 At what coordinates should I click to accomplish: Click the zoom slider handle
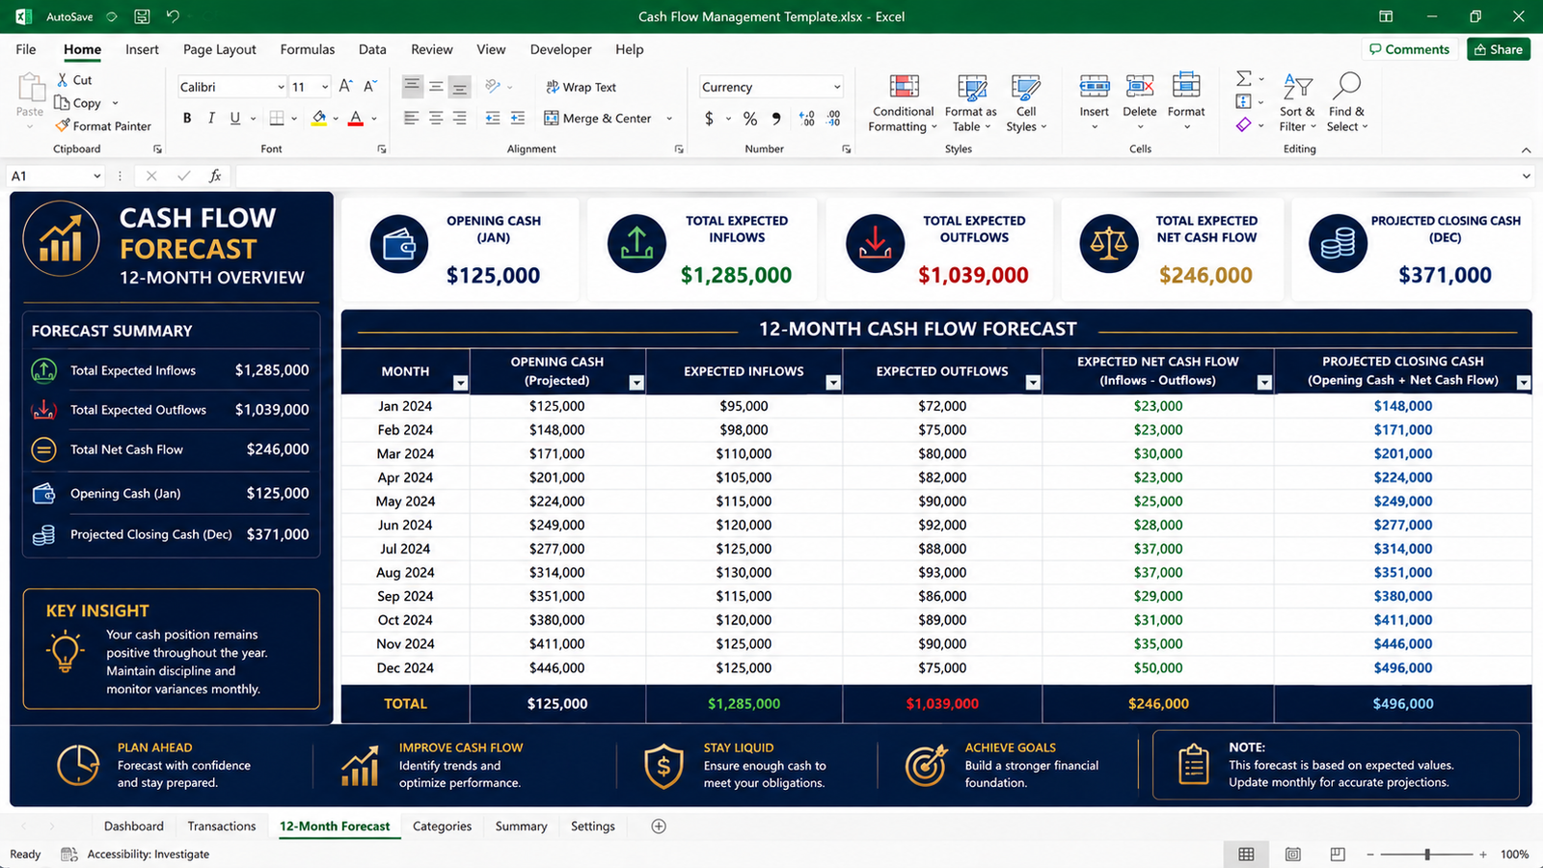pyautogui.click(x=1427, y=854)
